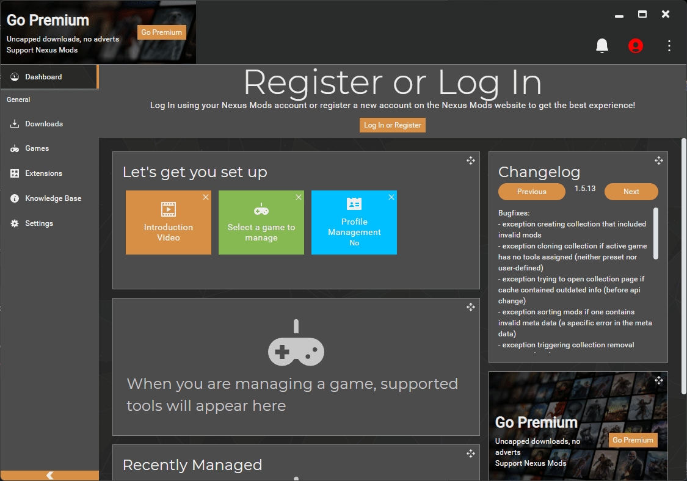This screenshot has height=481, width=687.
Task: Click the Changelog text scrollbar
Action: (656, 233)
